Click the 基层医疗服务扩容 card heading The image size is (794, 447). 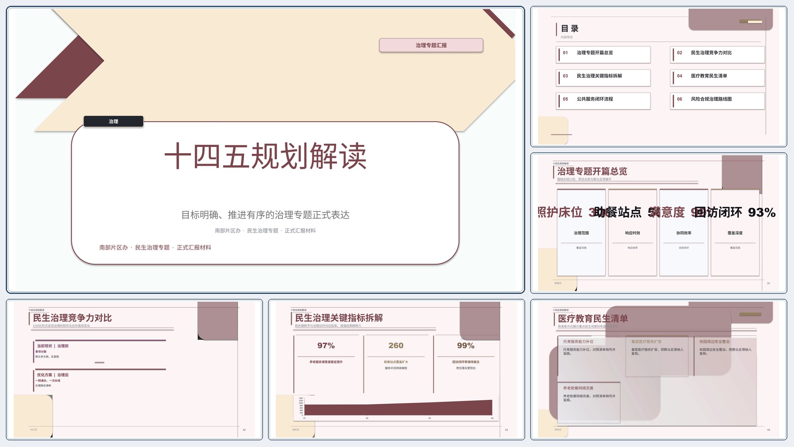[x=646, y=342]
